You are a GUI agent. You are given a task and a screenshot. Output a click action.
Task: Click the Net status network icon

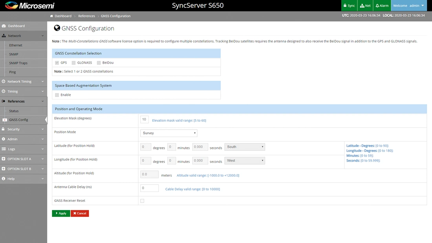coord(362,5)
